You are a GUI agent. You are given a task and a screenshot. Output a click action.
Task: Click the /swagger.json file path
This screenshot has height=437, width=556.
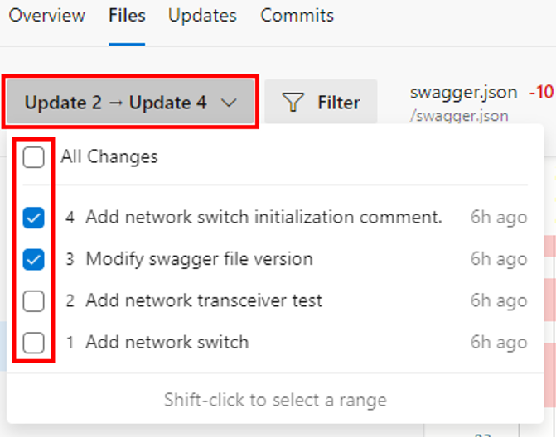coord(459,116)
